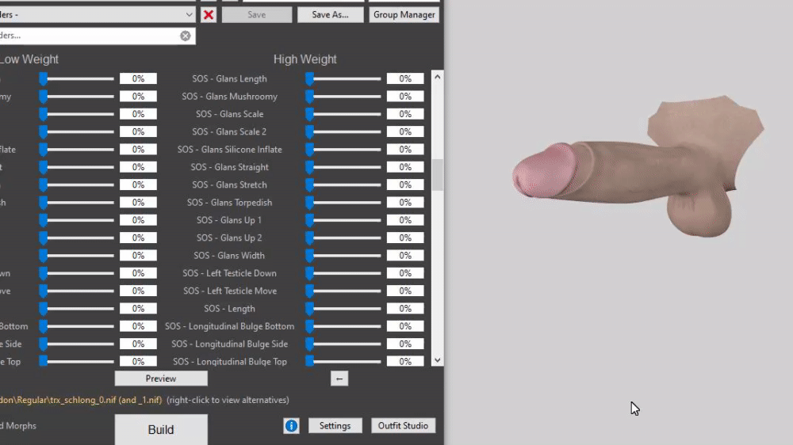793x445 pixels.
Task: Open the Settings dialog
Action: pos(335,426)
